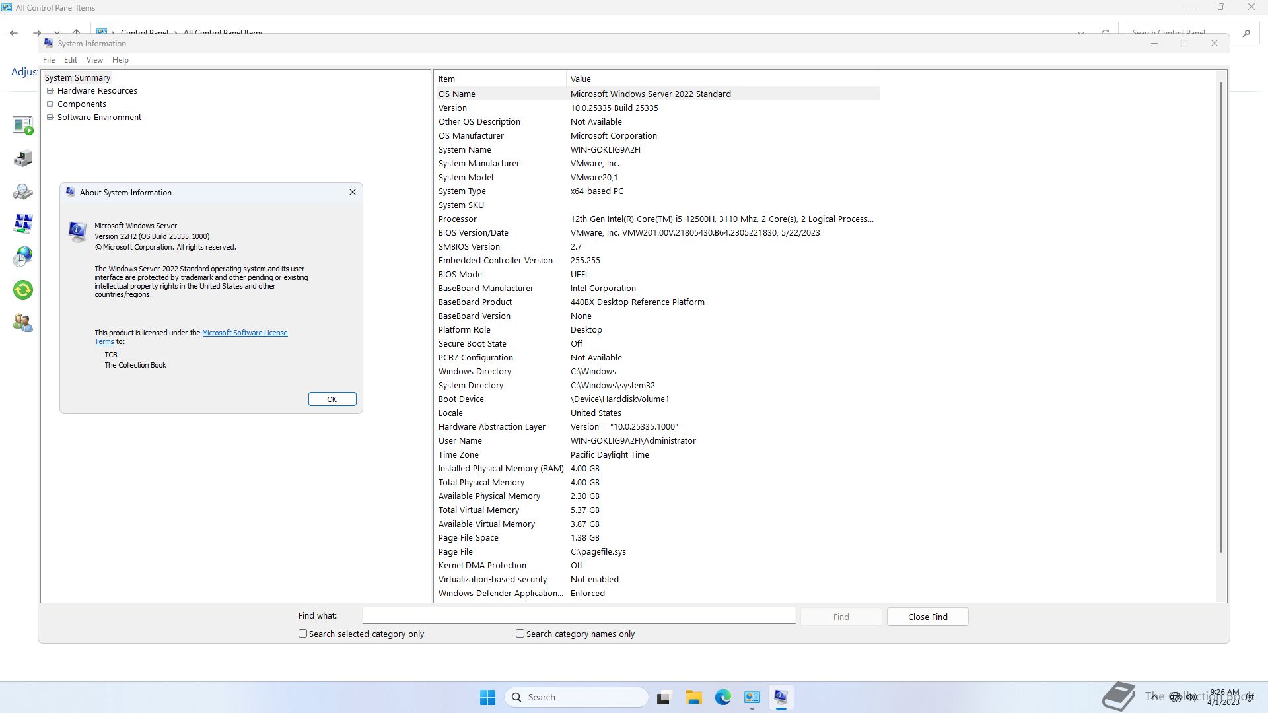The image size is (1268, 713).
Task: Enable Search category names only checkbox
Action: 520,634
